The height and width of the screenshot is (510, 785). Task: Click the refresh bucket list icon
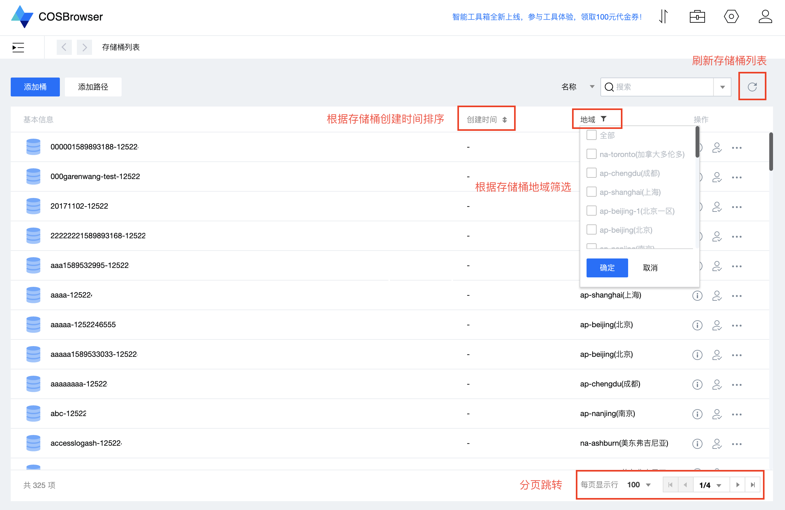tap(752, 87)
